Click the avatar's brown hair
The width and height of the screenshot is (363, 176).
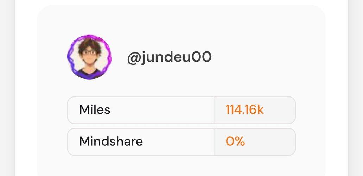click(x=90, y=44)
